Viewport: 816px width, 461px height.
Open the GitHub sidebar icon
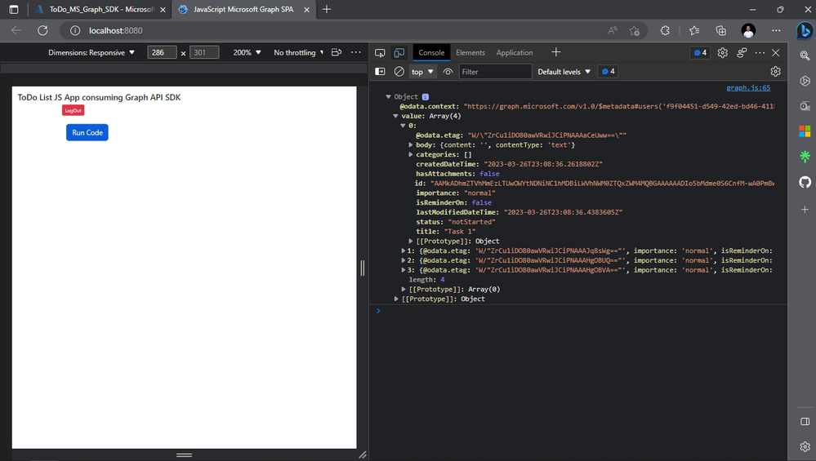click(x=805, y=182)
